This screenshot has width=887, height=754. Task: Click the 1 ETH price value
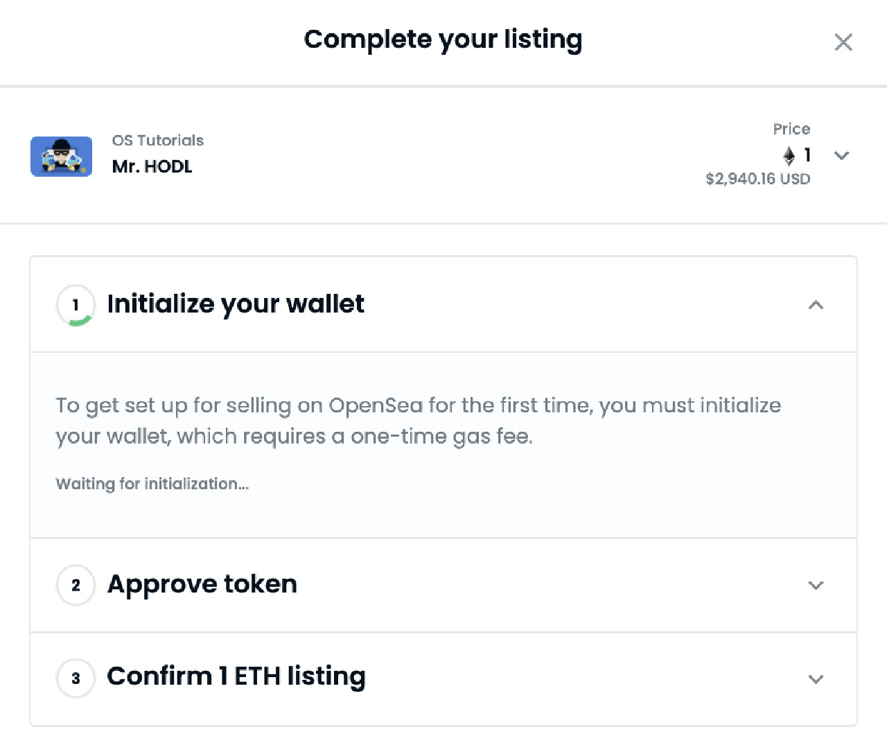[806, 155]
